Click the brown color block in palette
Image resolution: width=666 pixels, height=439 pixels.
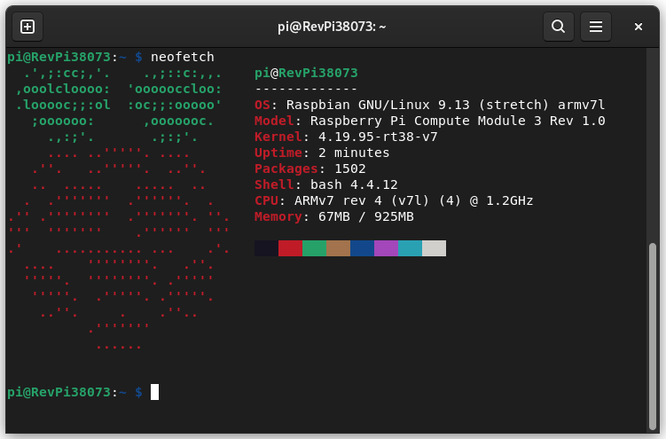pyautogui.click(x=338, y=248)
